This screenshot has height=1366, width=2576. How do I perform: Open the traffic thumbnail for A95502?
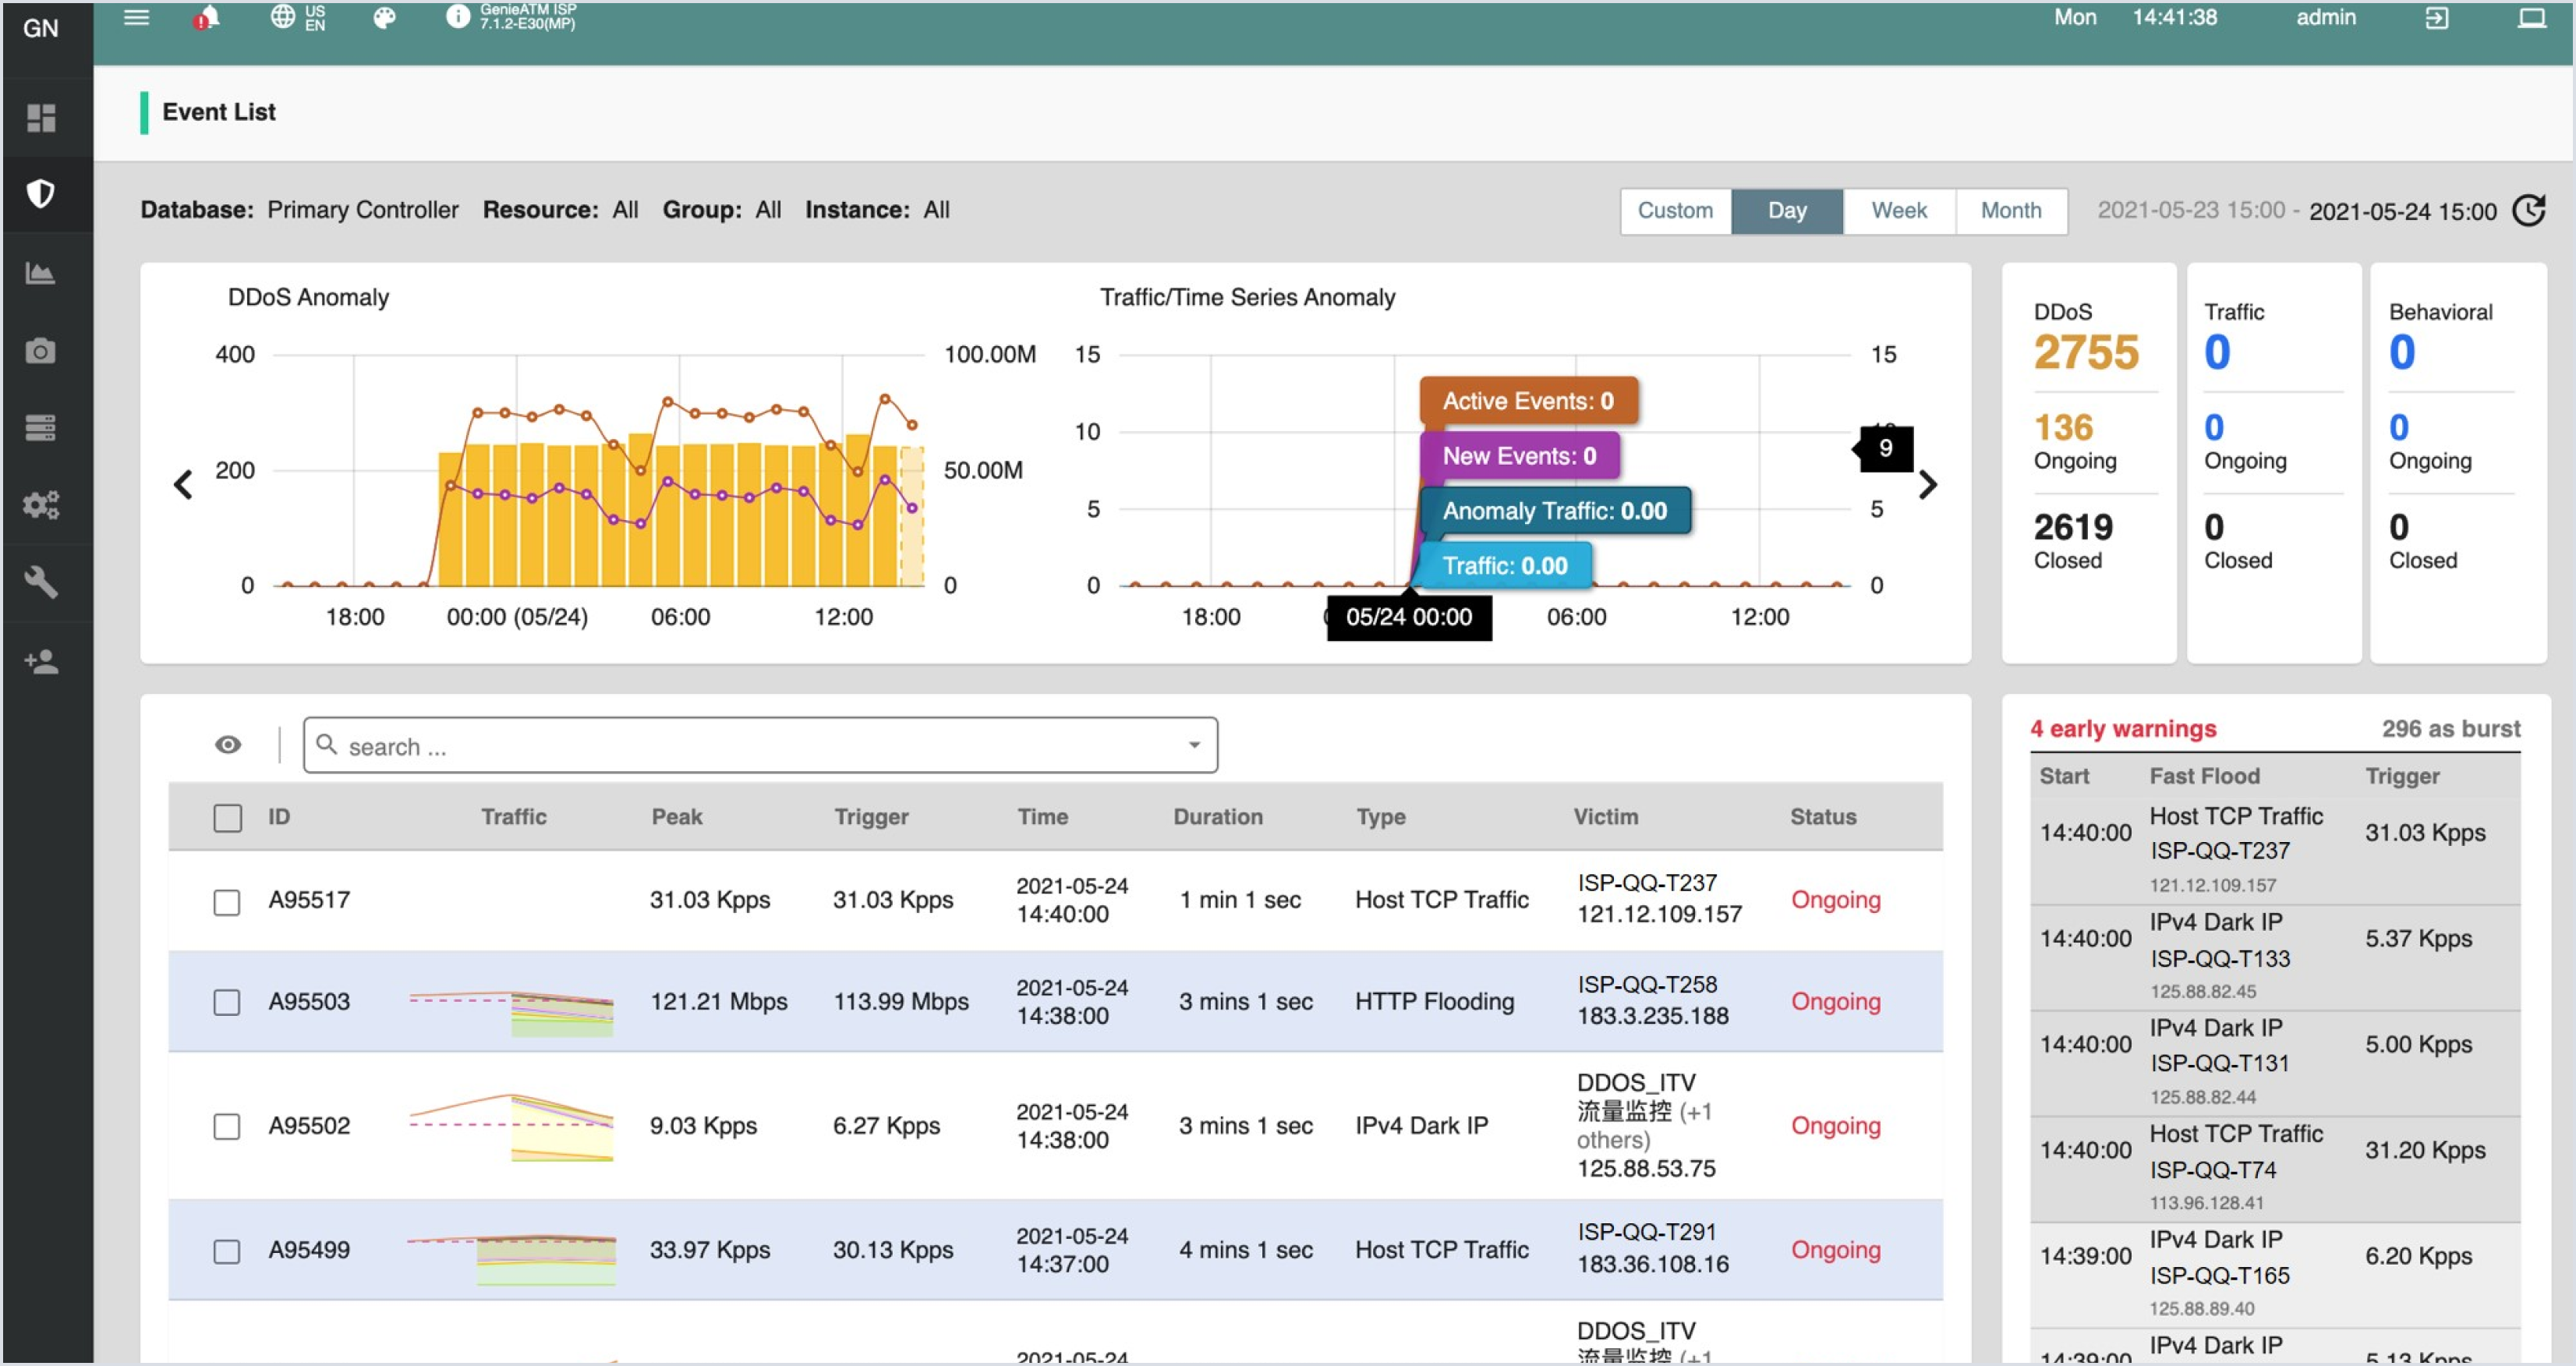coord(511,1127)
